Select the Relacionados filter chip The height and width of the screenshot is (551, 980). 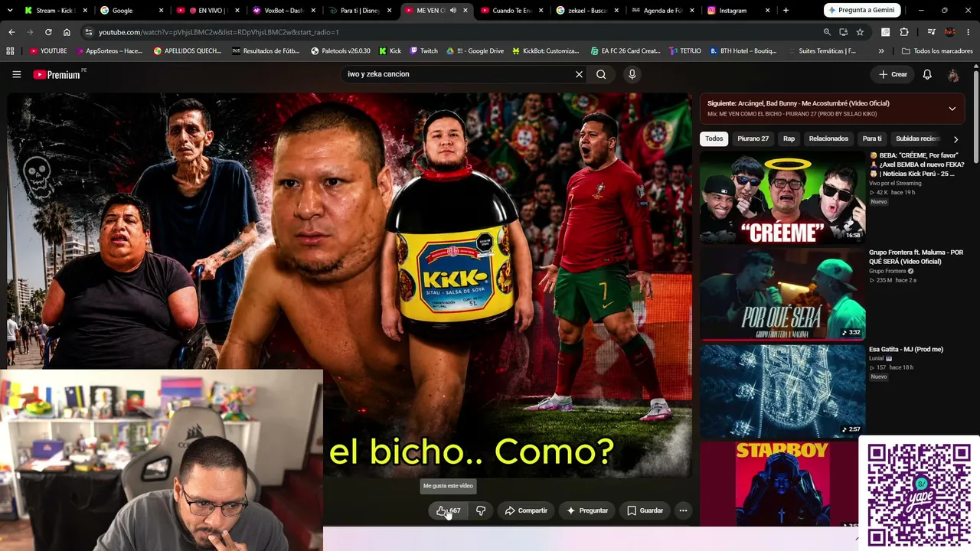point(828,139)
